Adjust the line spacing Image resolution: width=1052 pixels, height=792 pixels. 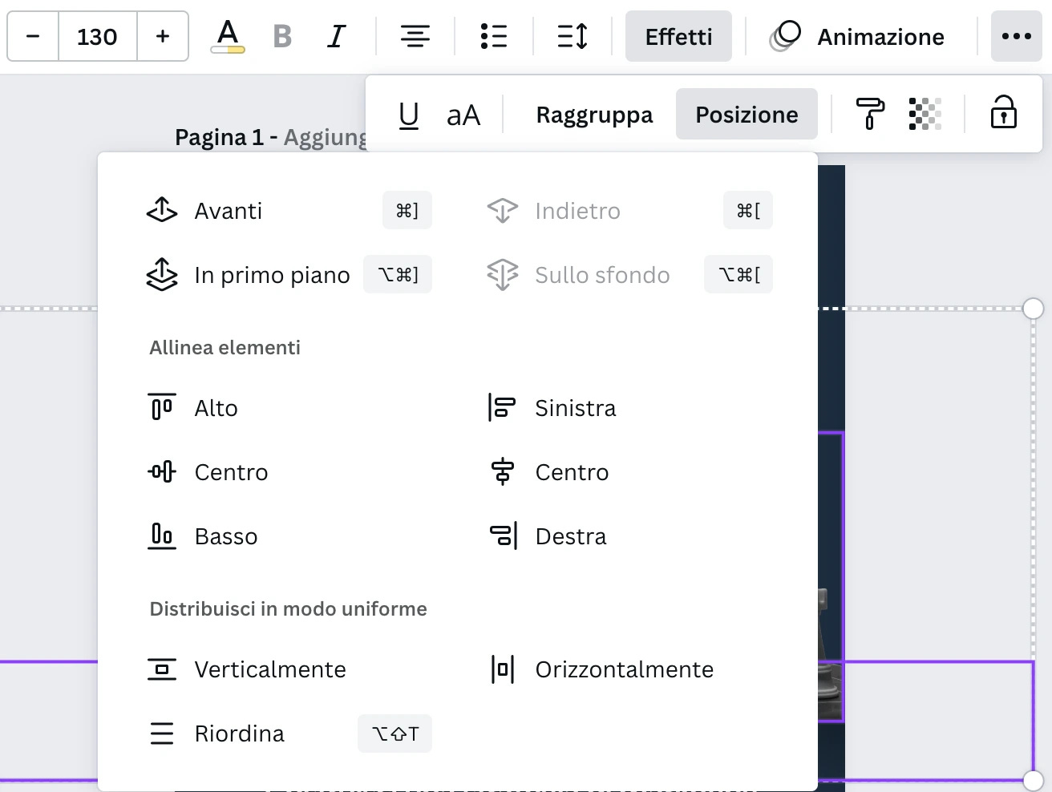pos(571,35)
